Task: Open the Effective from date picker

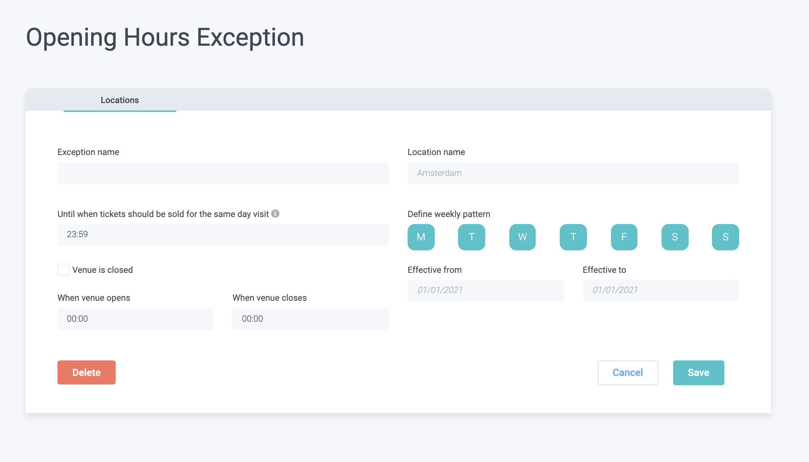Action: (486, 290)
